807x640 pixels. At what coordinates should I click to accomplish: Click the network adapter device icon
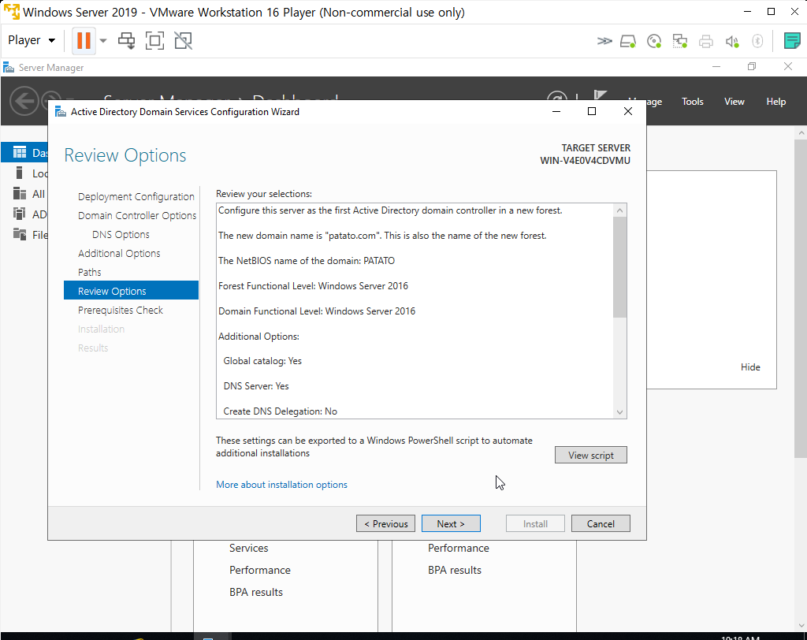[680, 41]
